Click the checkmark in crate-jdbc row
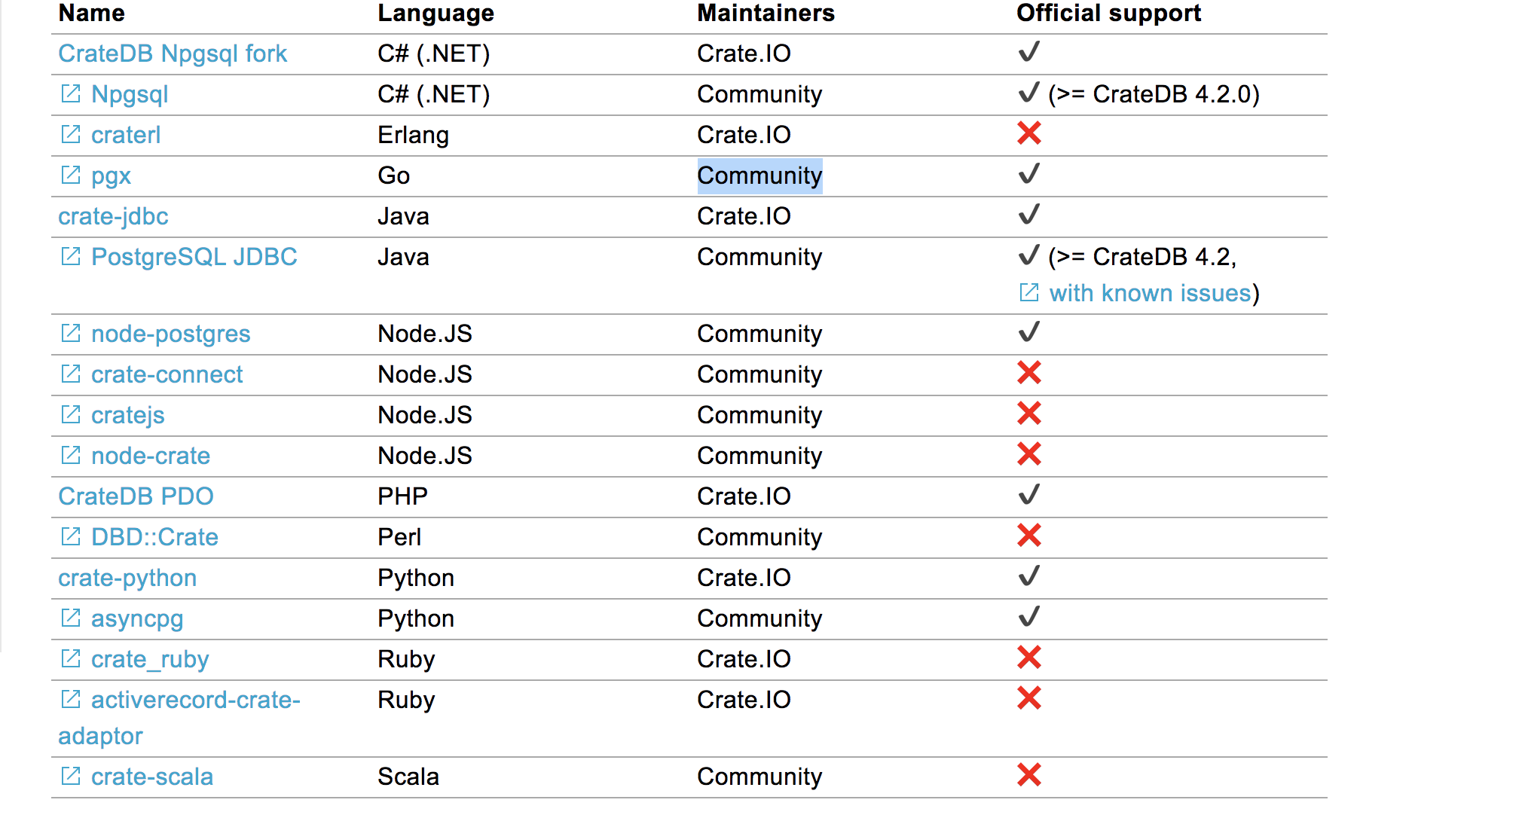The height and width of the screenshot is (815, 1522). [1029, 215]
